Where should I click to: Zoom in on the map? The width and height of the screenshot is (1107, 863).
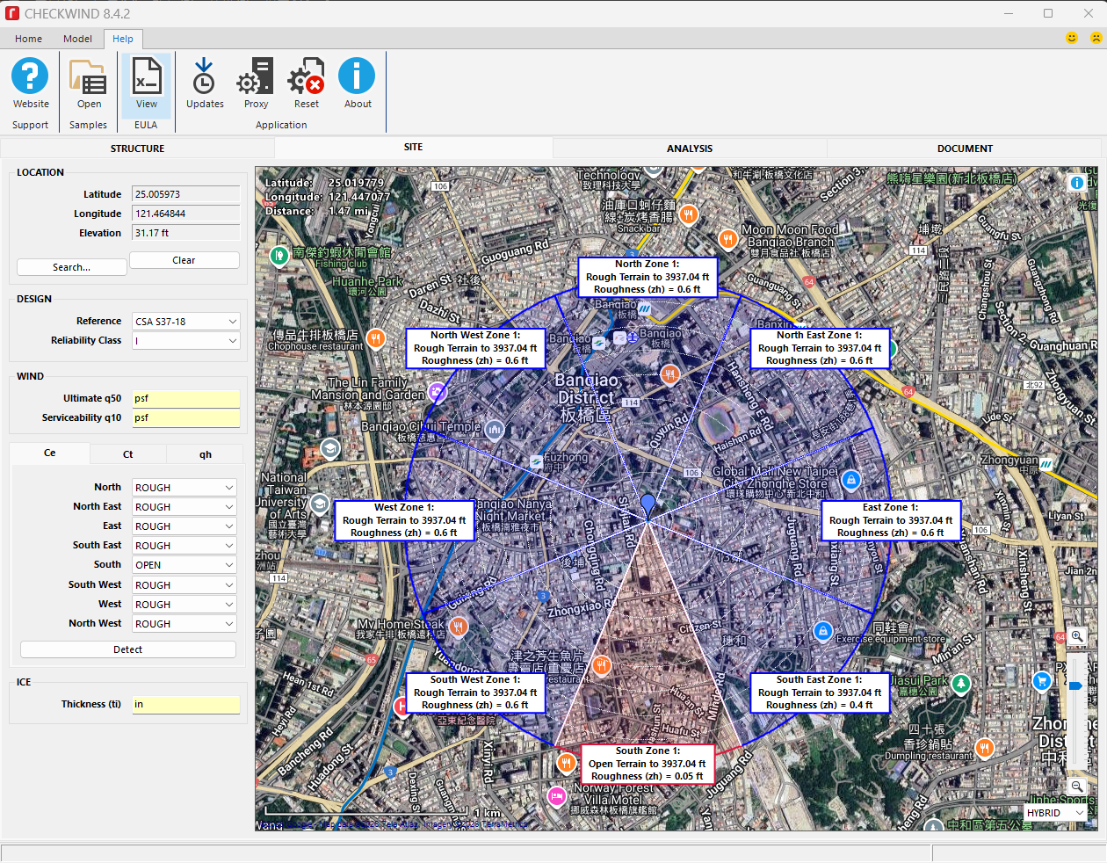click(1077, 636)
